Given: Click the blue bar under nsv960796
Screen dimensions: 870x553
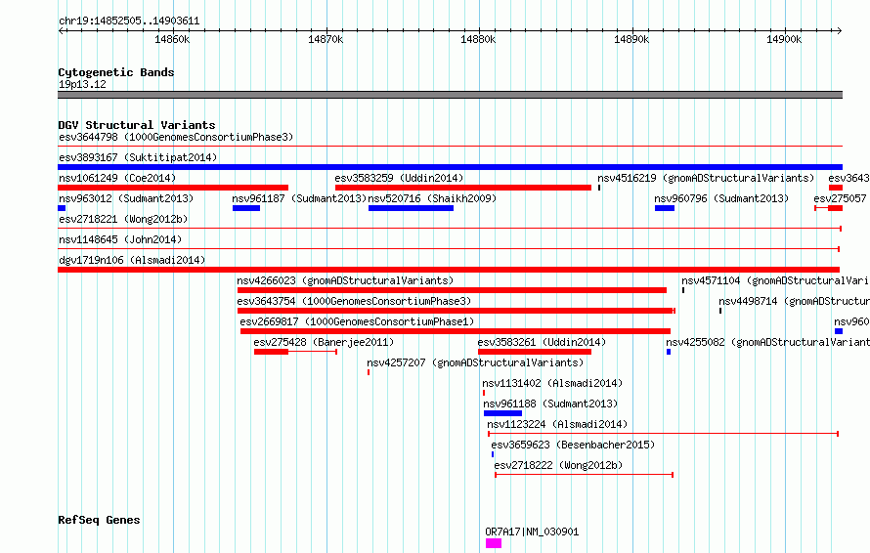Looking at the screenshot, I should coord(665,208).
